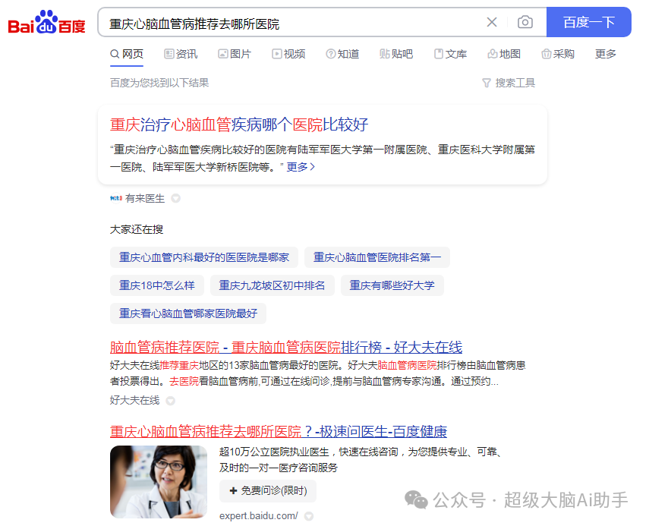Select suggestion 重庆九龙坡区初中排名
The image size is (649, 526).
(272, 285)
